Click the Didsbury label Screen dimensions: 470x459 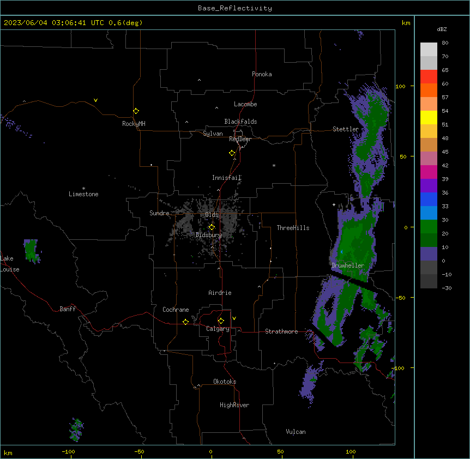point(209,235)
